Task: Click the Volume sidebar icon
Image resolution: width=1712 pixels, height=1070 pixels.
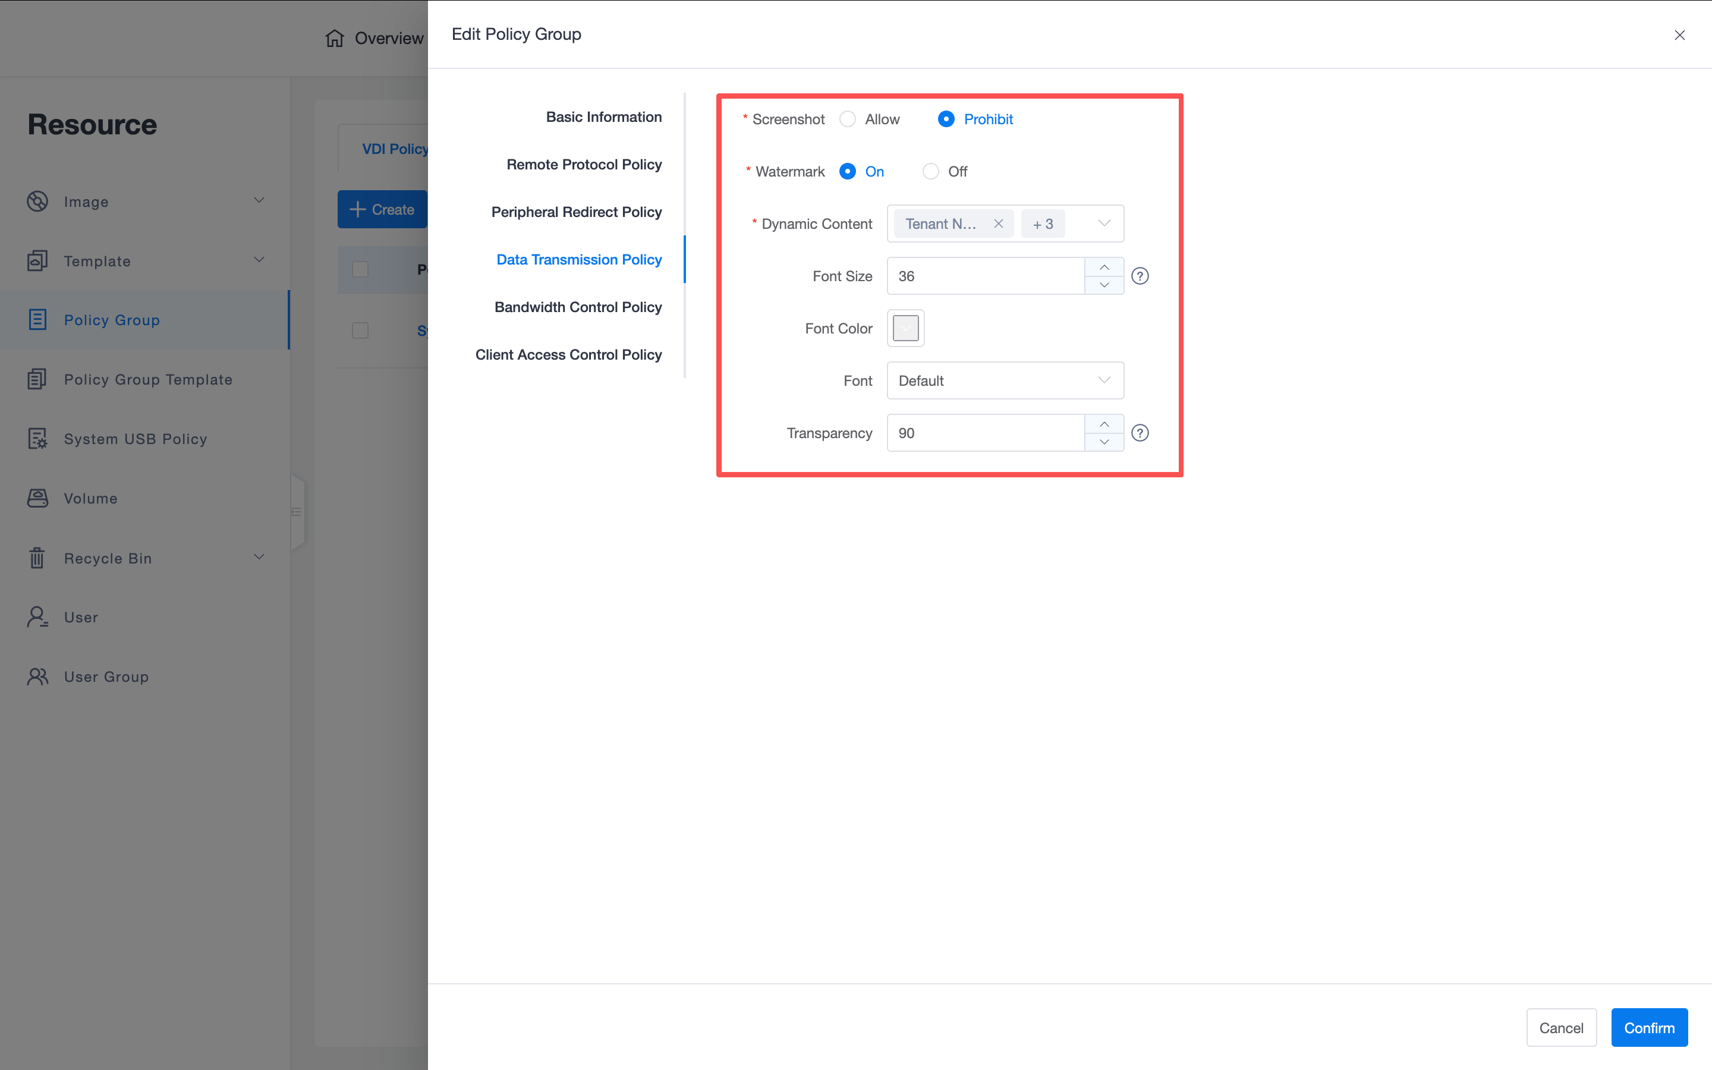Action: tap(37, 498)
